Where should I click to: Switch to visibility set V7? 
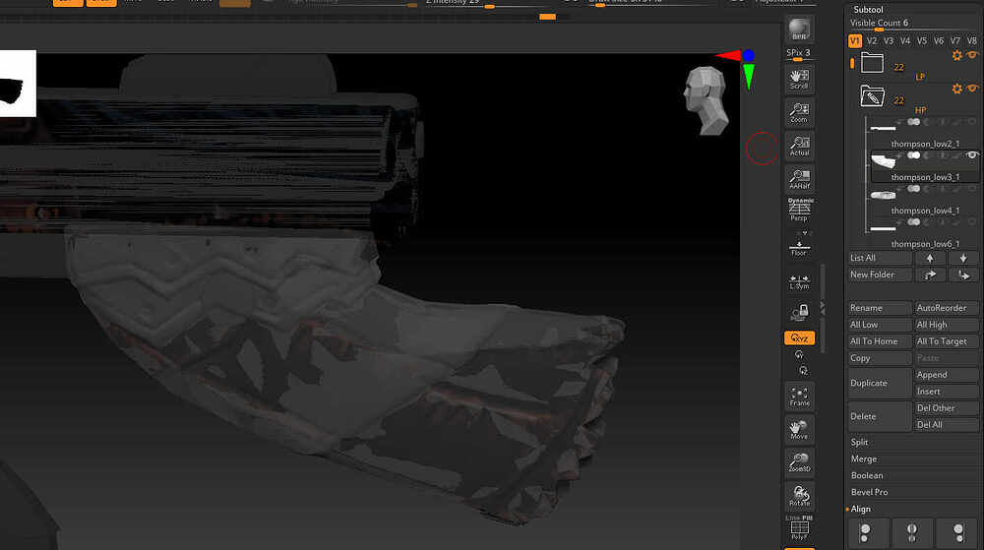(x=954, y=40)
